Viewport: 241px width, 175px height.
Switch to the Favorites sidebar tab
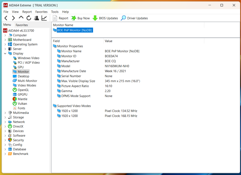coord(22,25)
